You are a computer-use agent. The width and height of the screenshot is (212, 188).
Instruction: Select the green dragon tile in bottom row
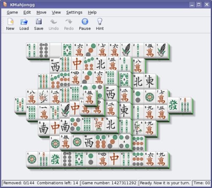coord(56,159)
